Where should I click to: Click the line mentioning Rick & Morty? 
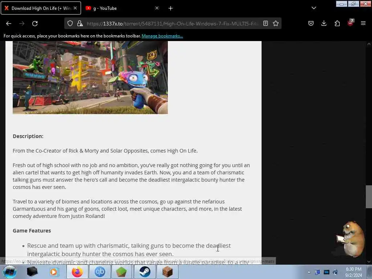(105, 151)
